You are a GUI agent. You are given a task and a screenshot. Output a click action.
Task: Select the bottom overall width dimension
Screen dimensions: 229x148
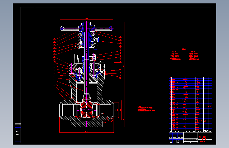(86, 132)
